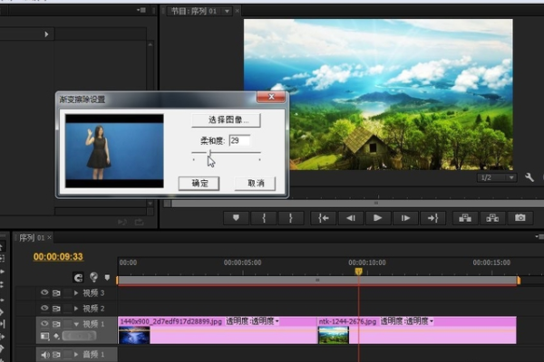
Task: Expand the 视频 3 track triangle
Action: coord(76,293)
